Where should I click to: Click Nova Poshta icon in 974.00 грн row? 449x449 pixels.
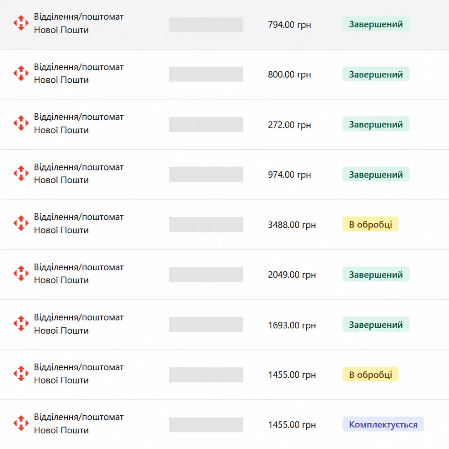click(21, 173)
